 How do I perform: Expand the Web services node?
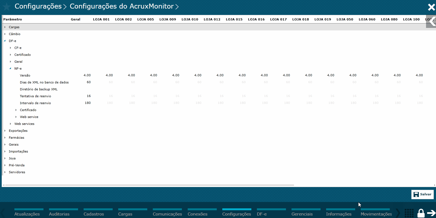[11, 124]
